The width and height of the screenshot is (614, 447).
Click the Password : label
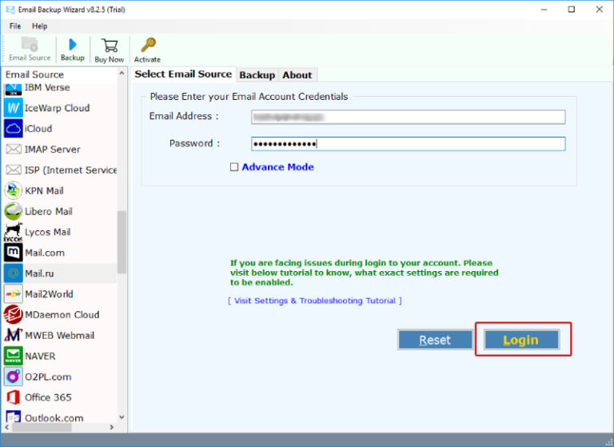(x=194, y=143)
